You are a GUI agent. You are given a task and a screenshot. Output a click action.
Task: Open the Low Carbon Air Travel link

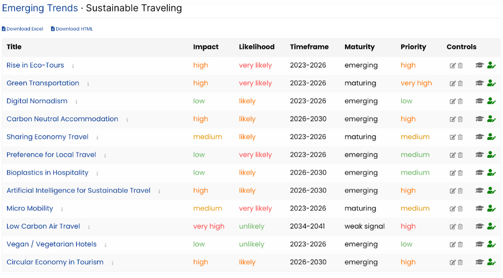click(43, 226)
